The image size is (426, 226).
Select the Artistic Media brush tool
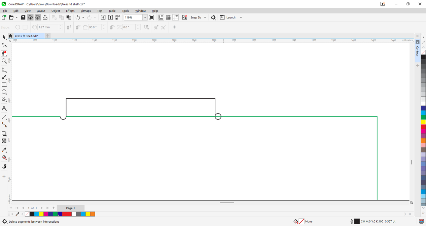(x=4, y=77)
